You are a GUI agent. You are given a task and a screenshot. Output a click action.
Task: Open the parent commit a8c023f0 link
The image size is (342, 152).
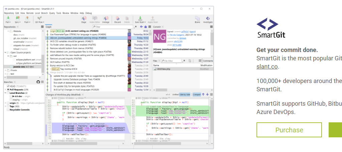tap(178, 42)
